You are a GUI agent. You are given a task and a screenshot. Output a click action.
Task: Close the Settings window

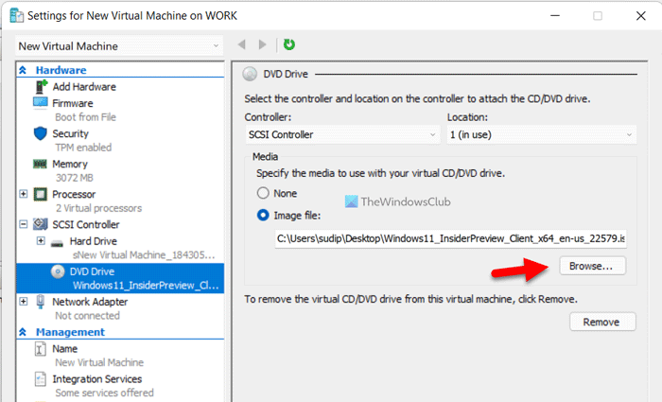pos(641,16)
